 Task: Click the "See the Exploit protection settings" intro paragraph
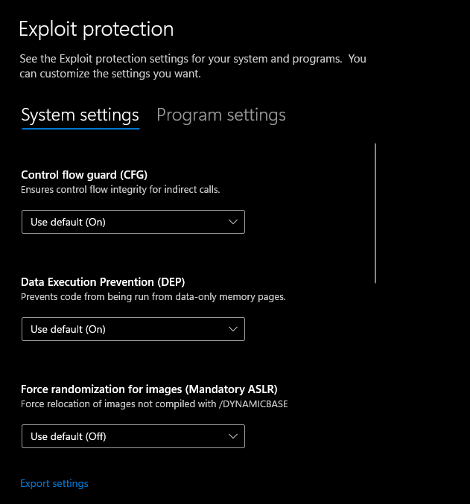point(192,66)
